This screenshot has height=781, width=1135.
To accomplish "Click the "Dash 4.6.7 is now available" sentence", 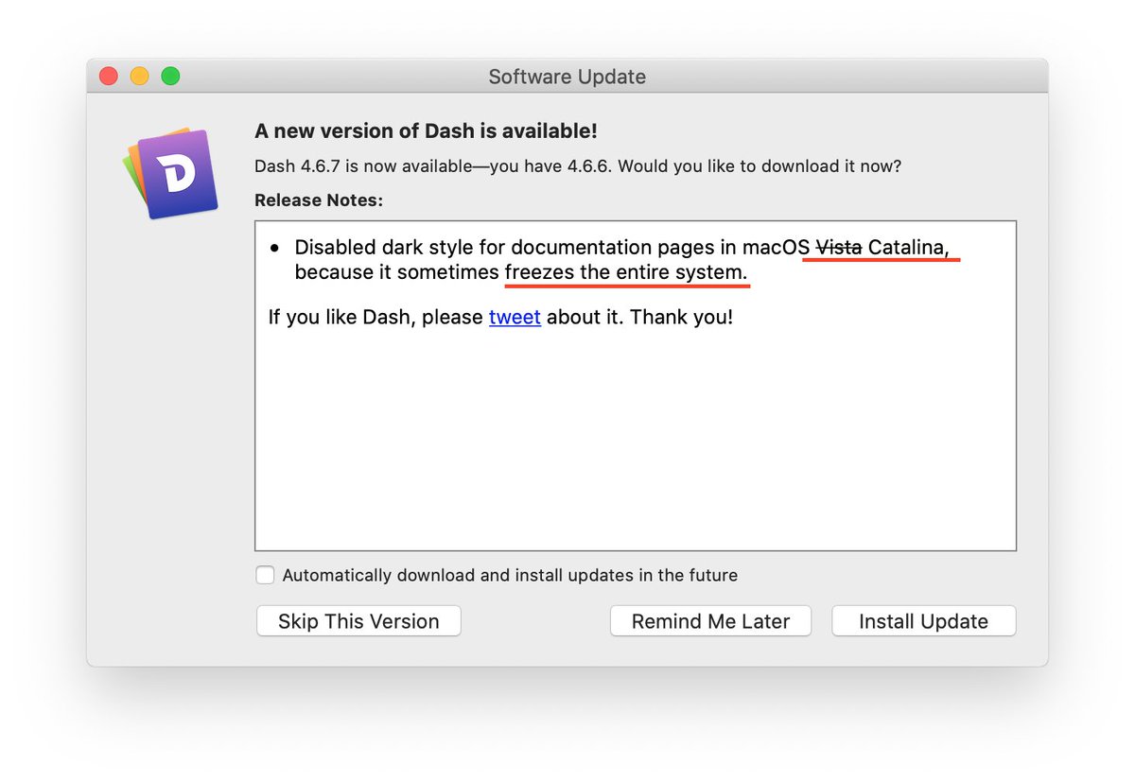I will [x=578, y=166].
